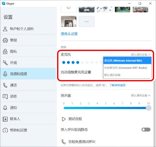Click the three-dots more backgrounds tile
Image resolution: width=156 pixels, height=147 pixels.
pyautogui.click(x=86, y=22)
